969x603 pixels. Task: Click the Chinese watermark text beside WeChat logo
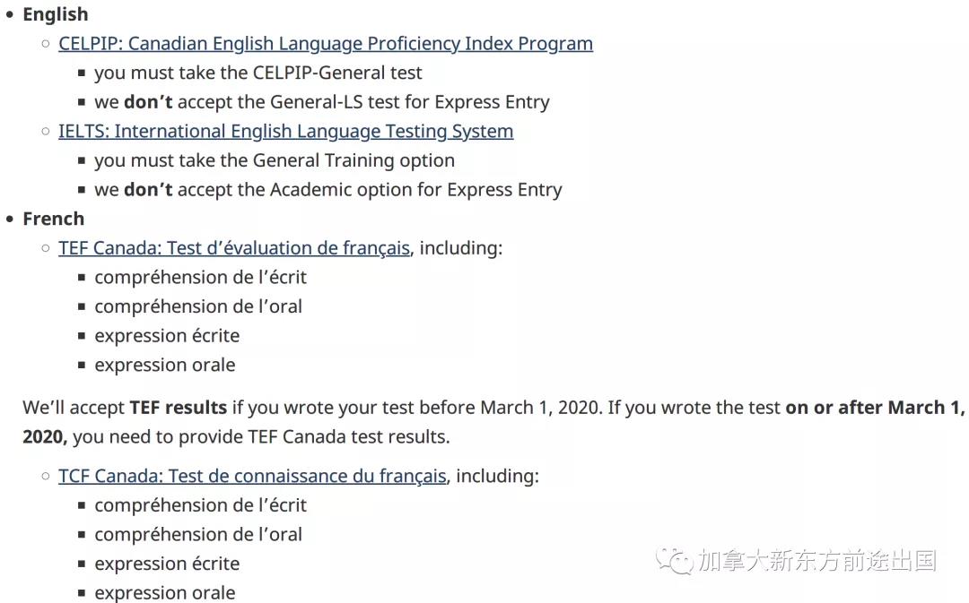pos(817,560)
